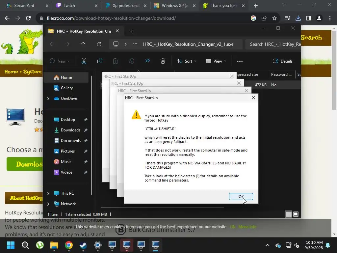Close the frontmost HRC First StartUp dialog
This screenshot has width=337, height=253.
tap(253, 98)
